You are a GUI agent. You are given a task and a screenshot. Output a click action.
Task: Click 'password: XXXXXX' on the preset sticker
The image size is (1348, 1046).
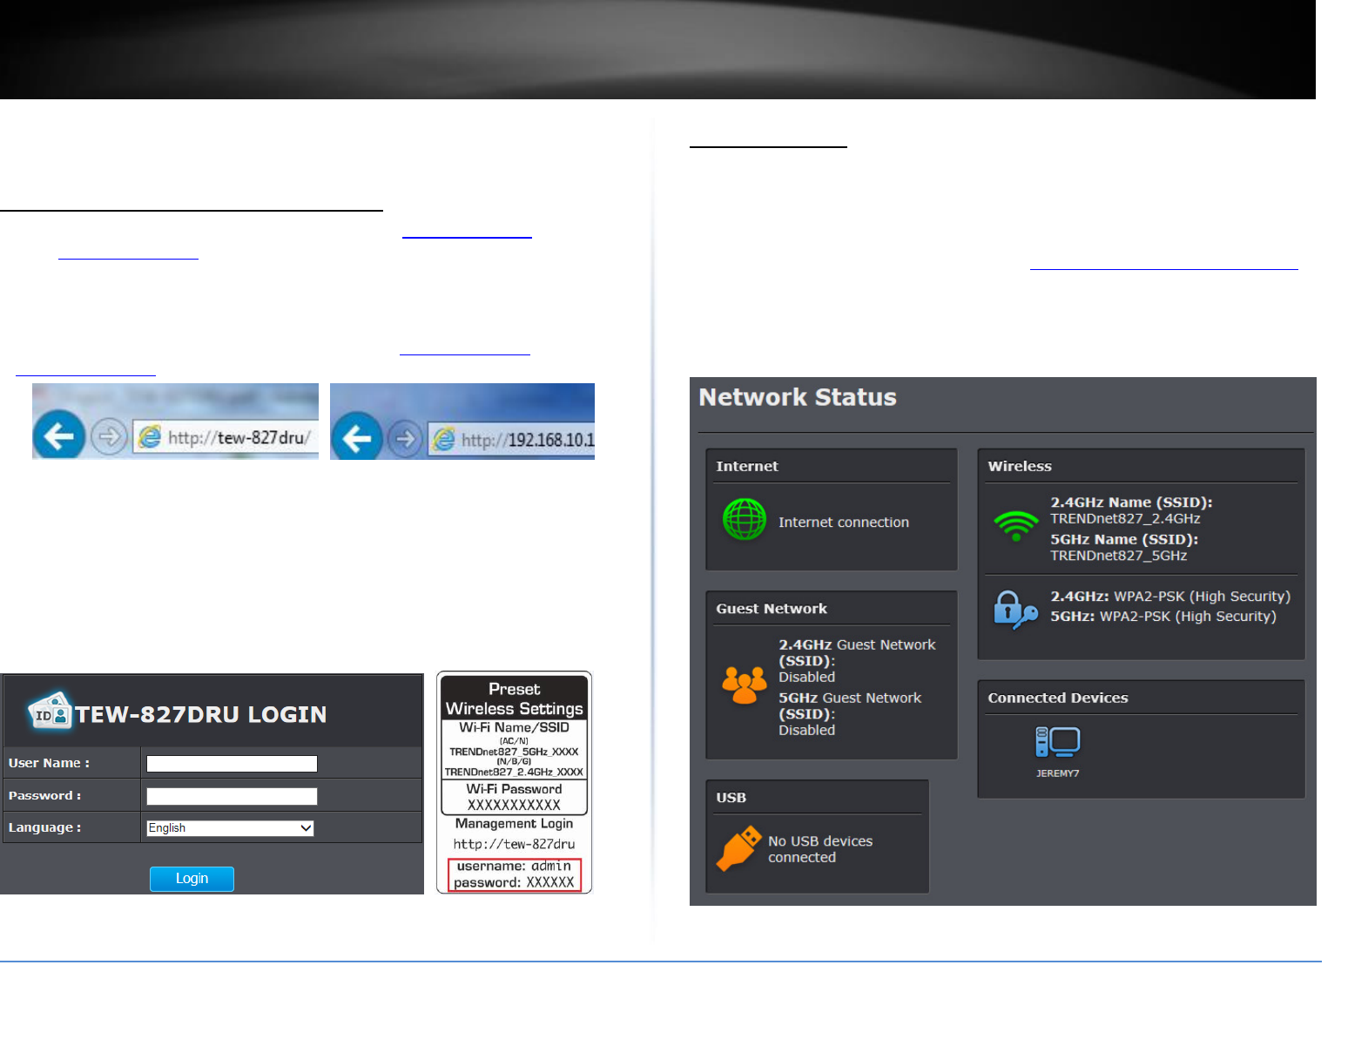tap(514, 882)
